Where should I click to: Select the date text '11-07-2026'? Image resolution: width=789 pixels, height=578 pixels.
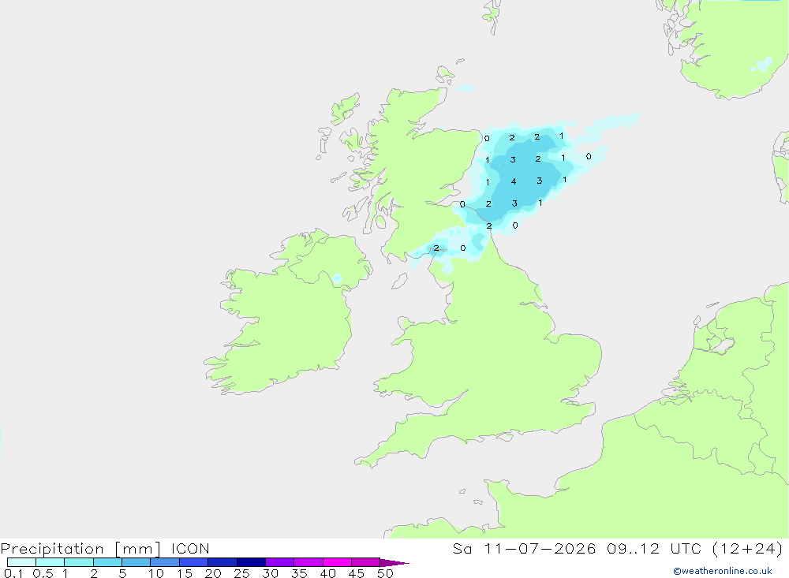[540, 548]
